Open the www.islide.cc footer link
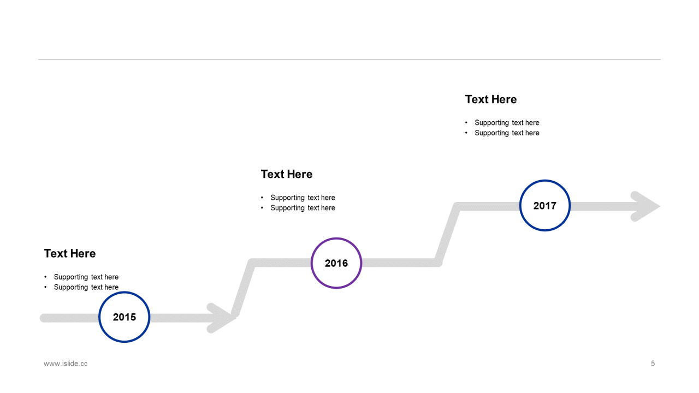 click(x=66, y=364)
